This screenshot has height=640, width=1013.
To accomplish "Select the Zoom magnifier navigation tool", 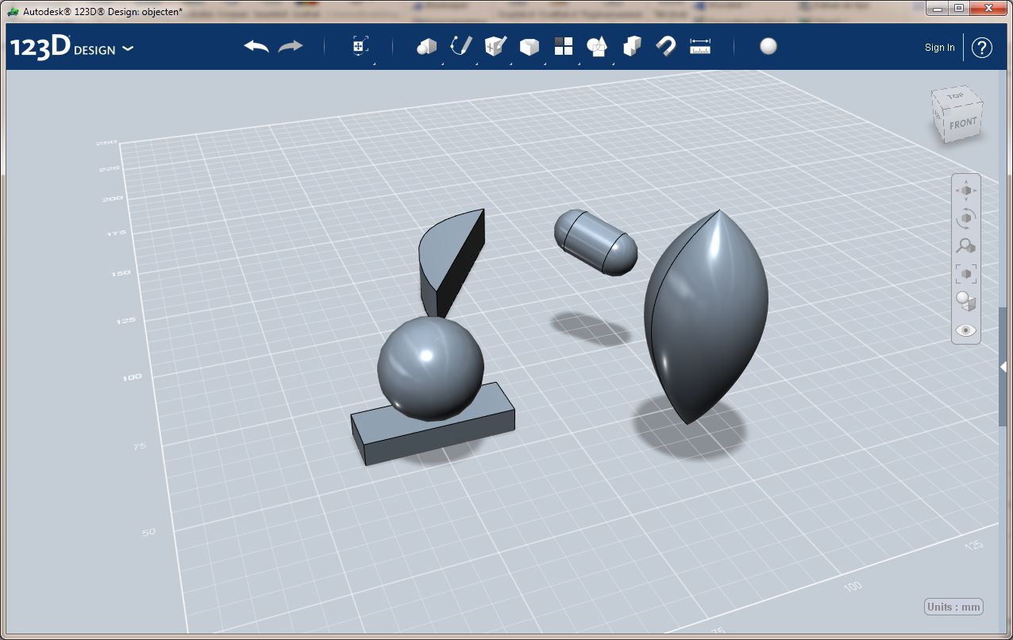I will pos(966,246).
